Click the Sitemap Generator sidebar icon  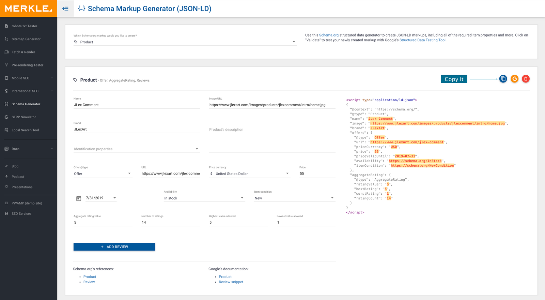(6, 39)
